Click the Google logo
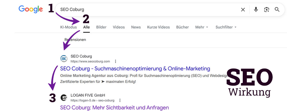Image resolution: width=287 pixels, height=111 pixels. (31, 9)
